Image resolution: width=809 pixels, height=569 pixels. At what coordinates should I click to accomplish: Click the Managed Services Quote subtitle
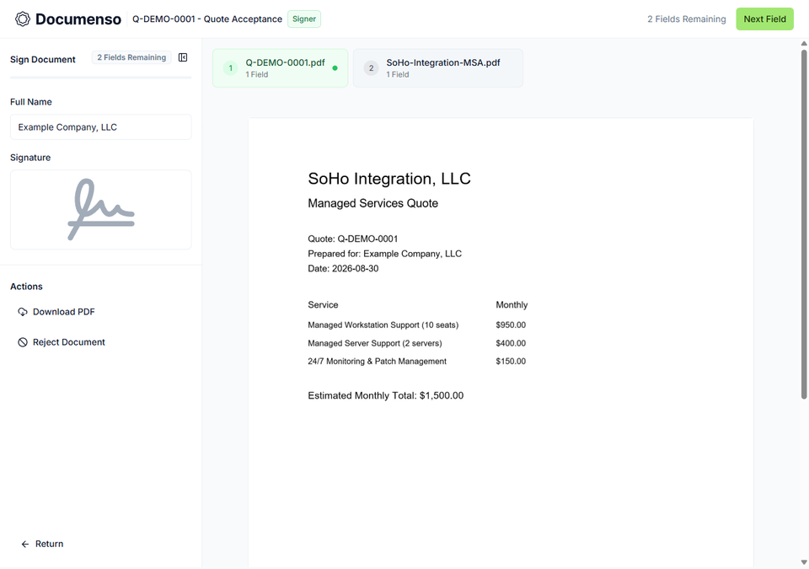click(x=373, y=203)
